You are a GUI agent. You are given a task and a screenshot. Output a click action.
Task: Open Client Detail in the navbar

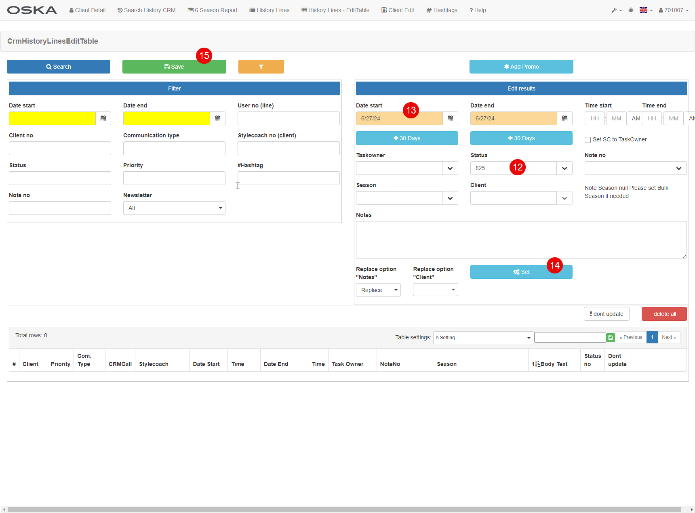(87, 10)
